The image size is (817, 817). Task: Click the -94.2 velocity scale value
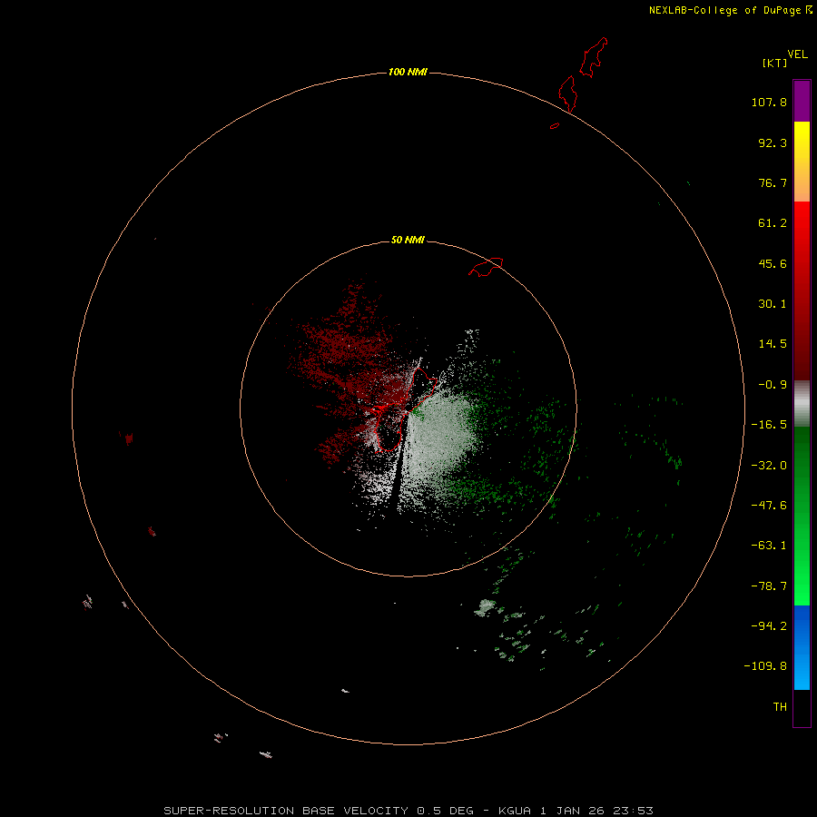point(769,625)
